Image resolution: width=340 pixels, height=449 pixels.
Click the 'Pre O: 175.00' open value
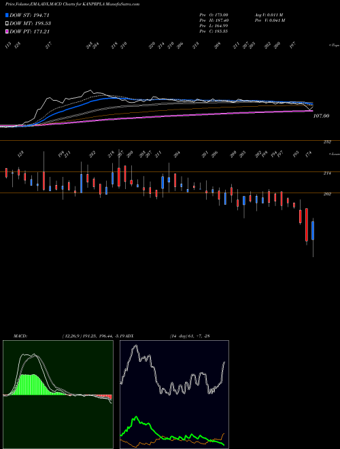[x=214, y=14]
